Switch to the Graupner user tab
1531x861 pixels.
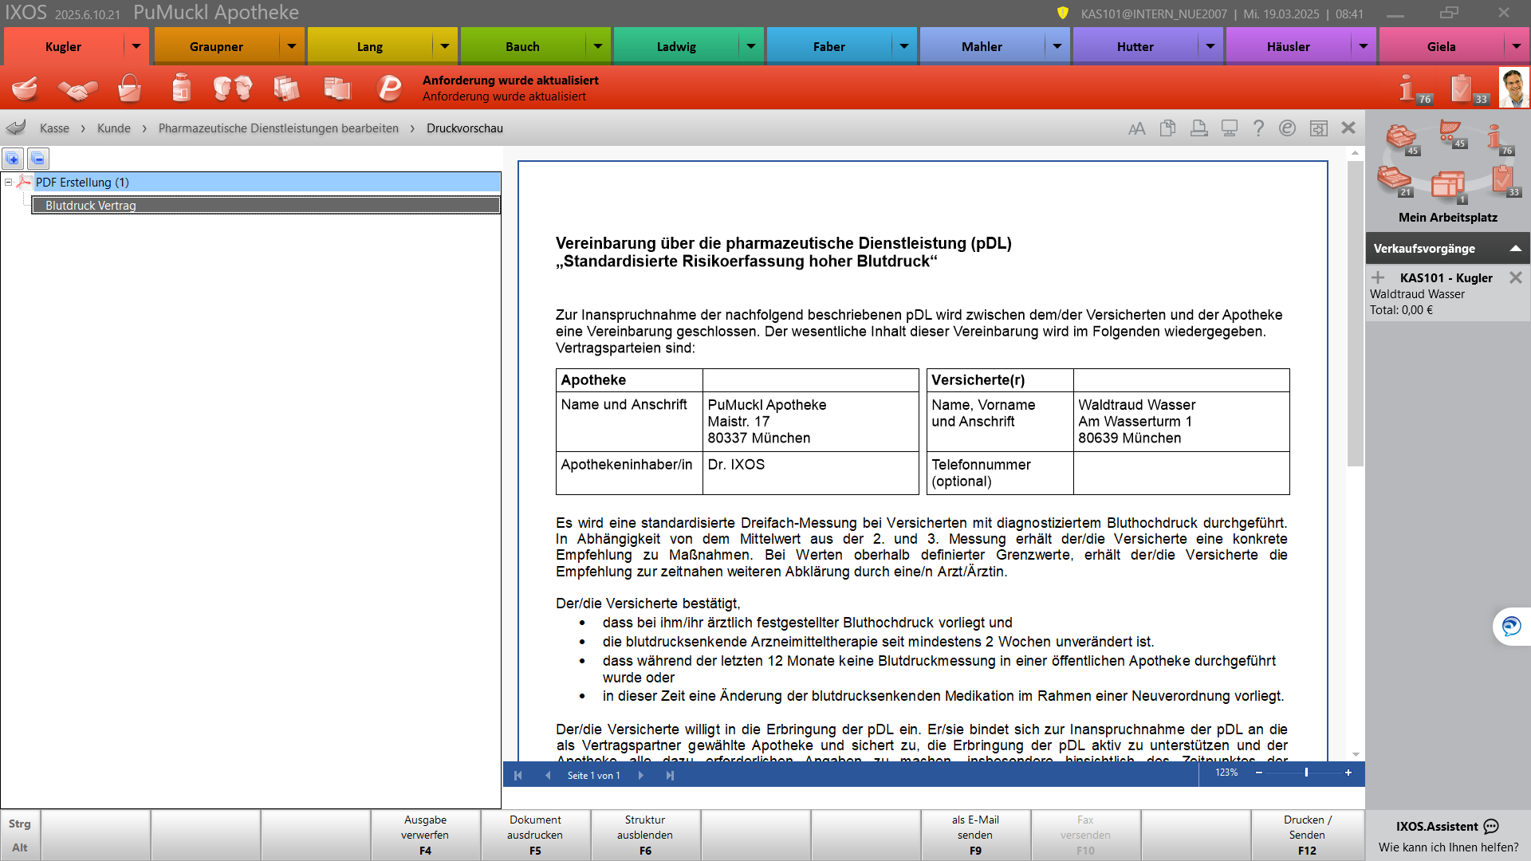pos(216,46)
